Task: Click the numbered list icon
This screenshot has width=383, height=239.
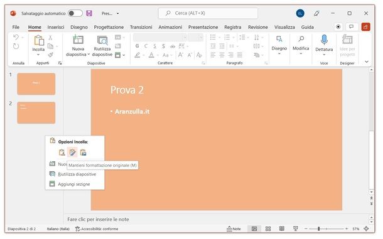Action: pos(227,37)
